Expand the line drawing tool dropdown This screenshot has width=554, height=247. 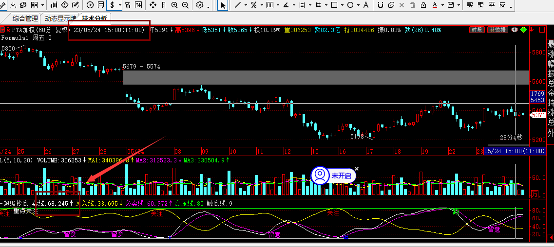click(246, 5)
